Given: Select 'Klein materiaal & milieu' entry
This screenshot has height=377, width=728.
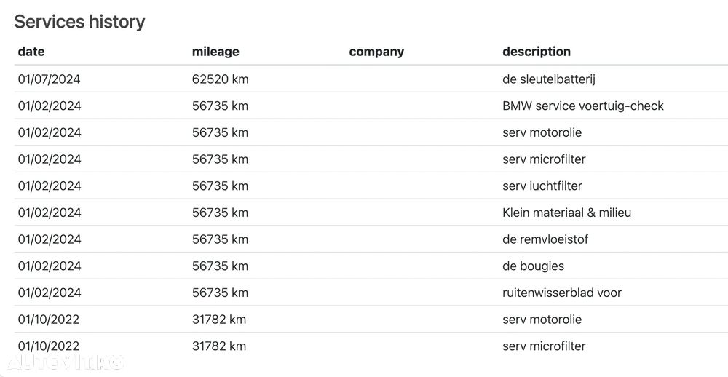Looking at the screenshot, I should 566,213.
